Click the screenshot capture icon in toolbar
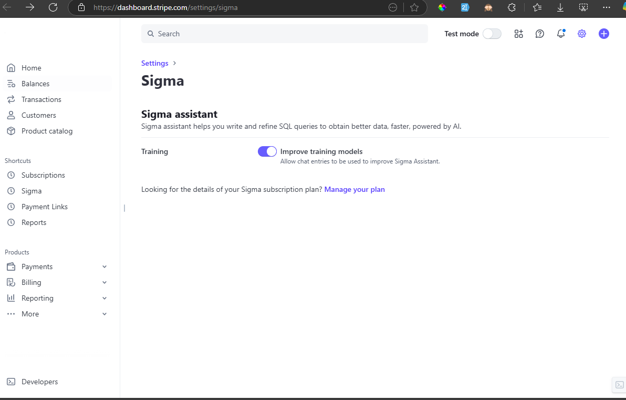Viewport: 626px width, 400px height. pos(583,7)
